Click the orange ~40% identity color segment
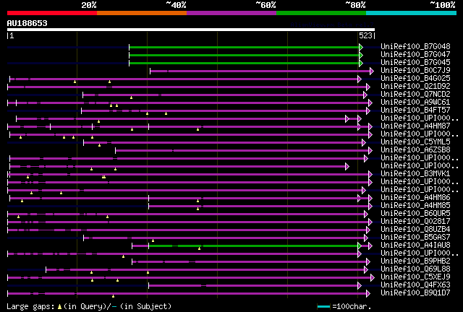463x312 pixels. pos(142,13)
